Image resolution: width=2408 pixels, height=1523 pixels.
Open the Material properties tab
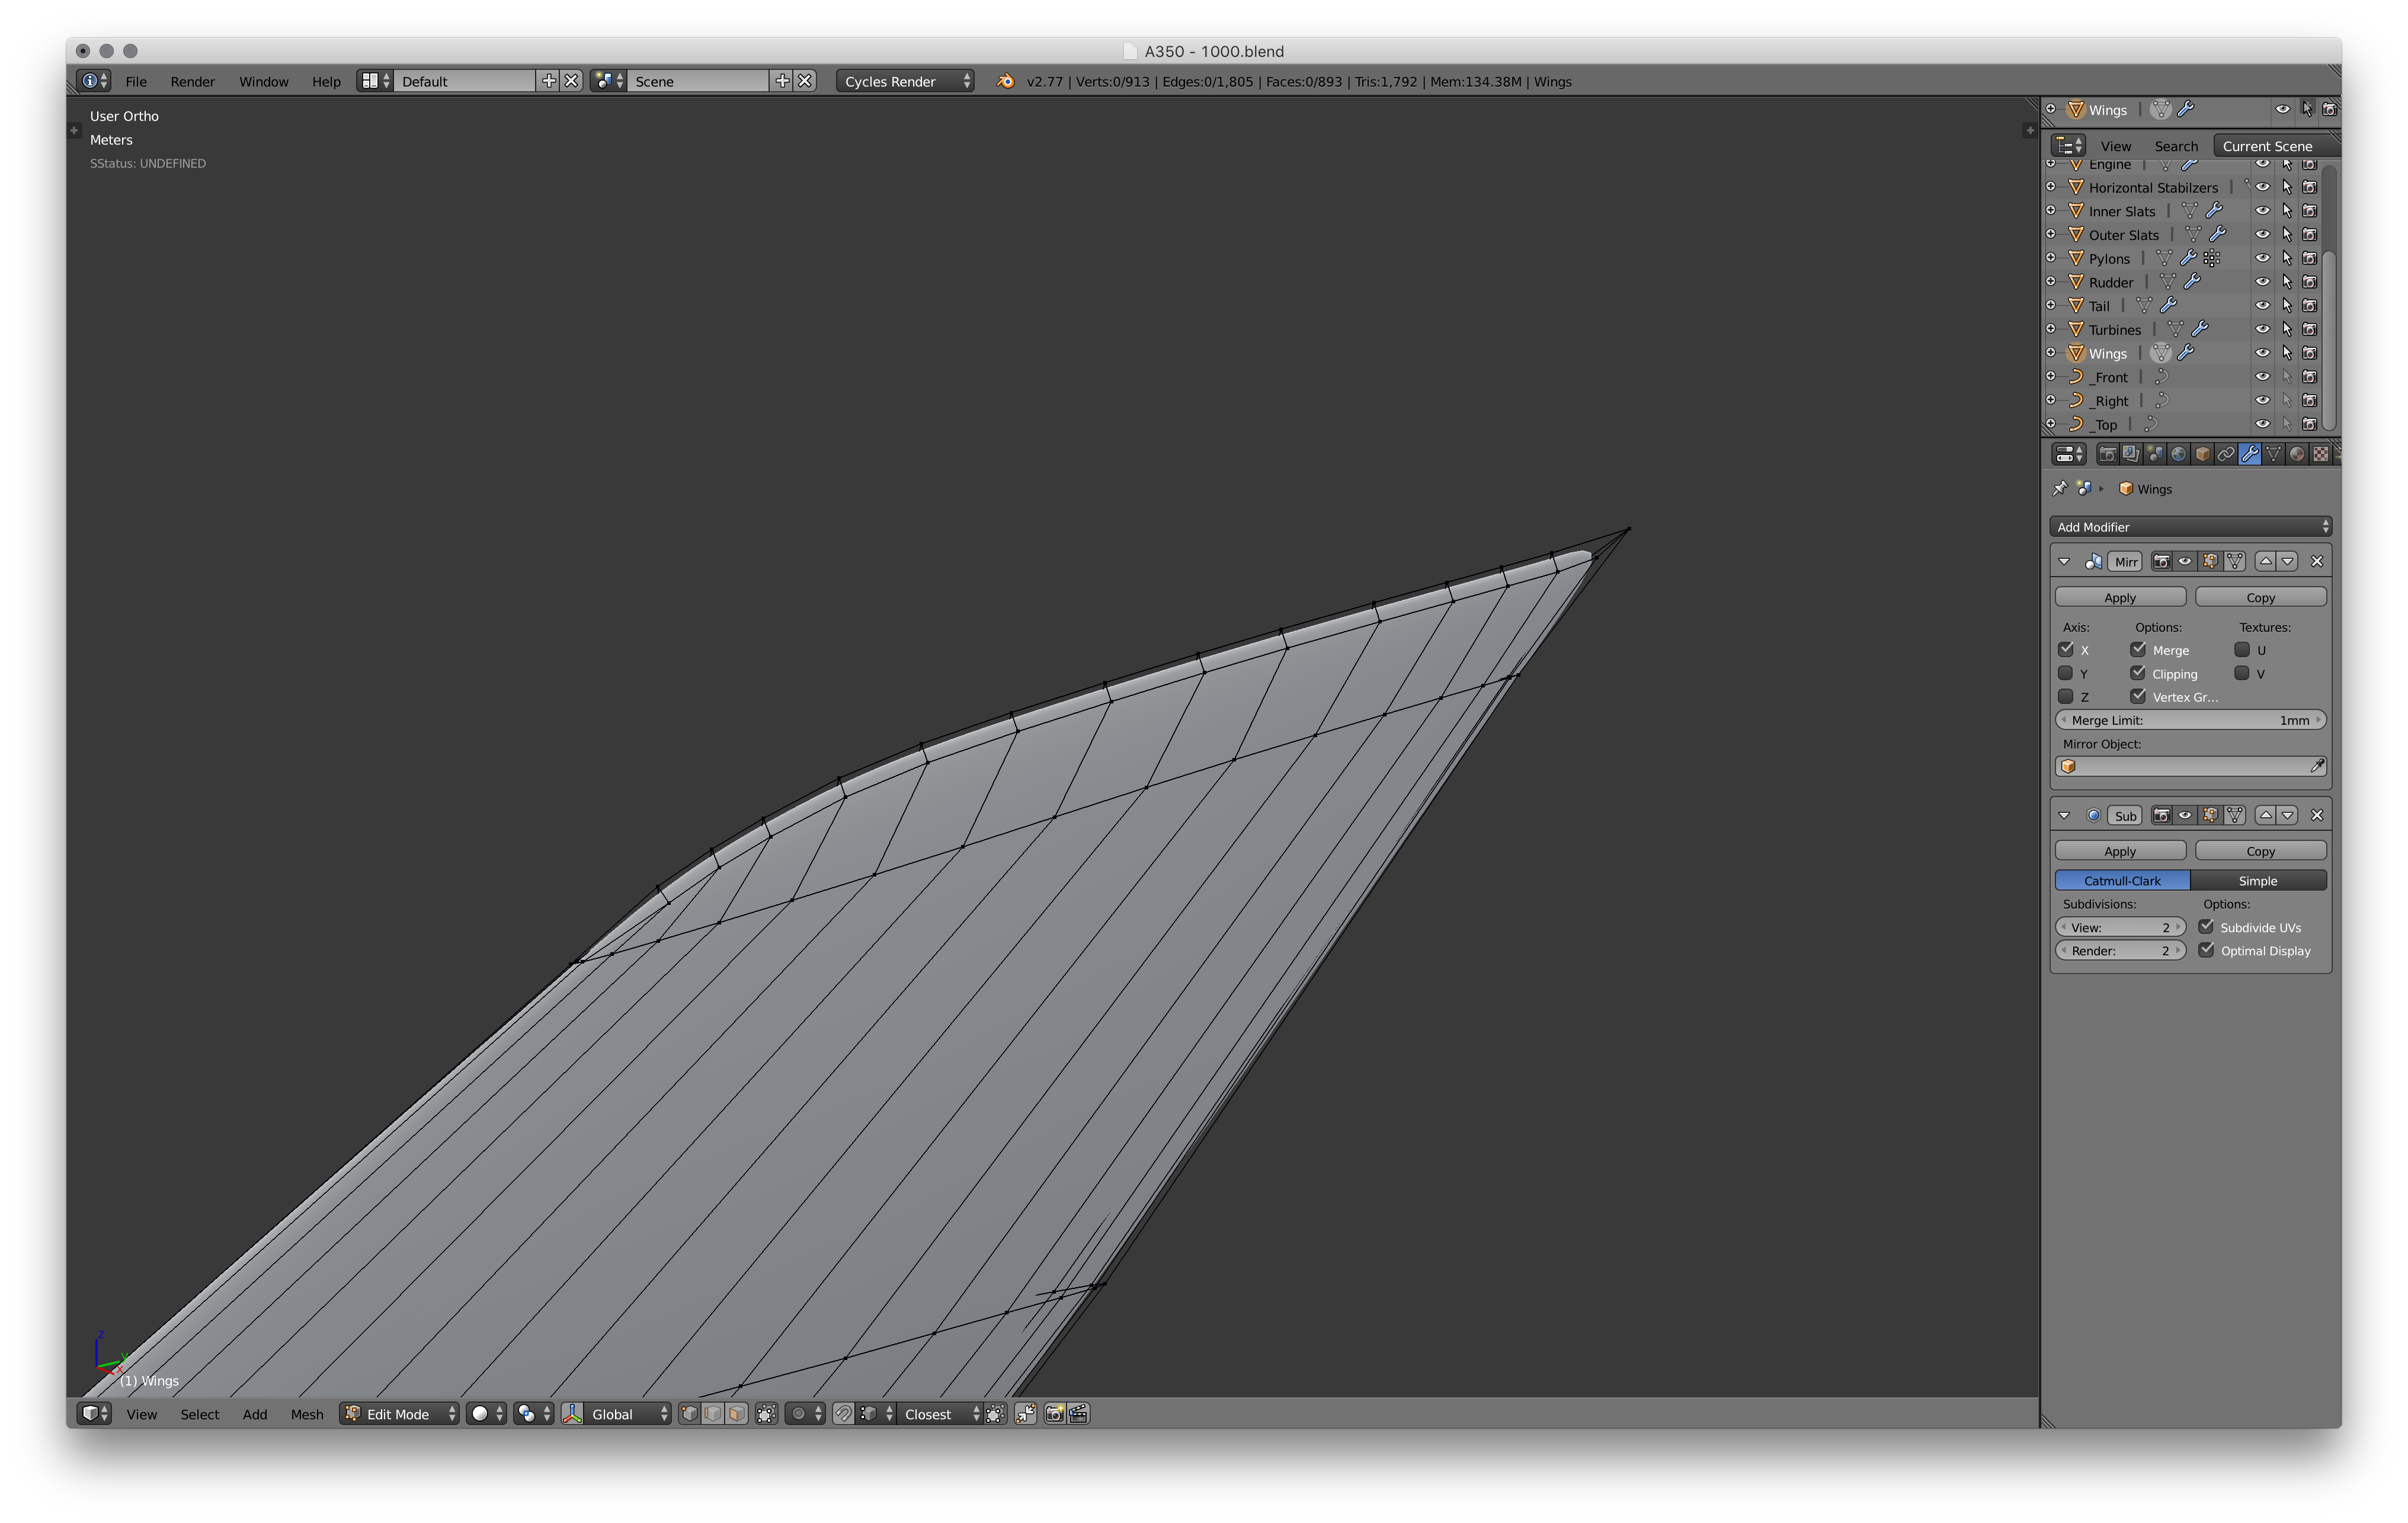point(2297,454)
